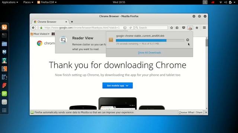Click the red recording icon in top bar

pyautogui.click(x=213, y=2)
